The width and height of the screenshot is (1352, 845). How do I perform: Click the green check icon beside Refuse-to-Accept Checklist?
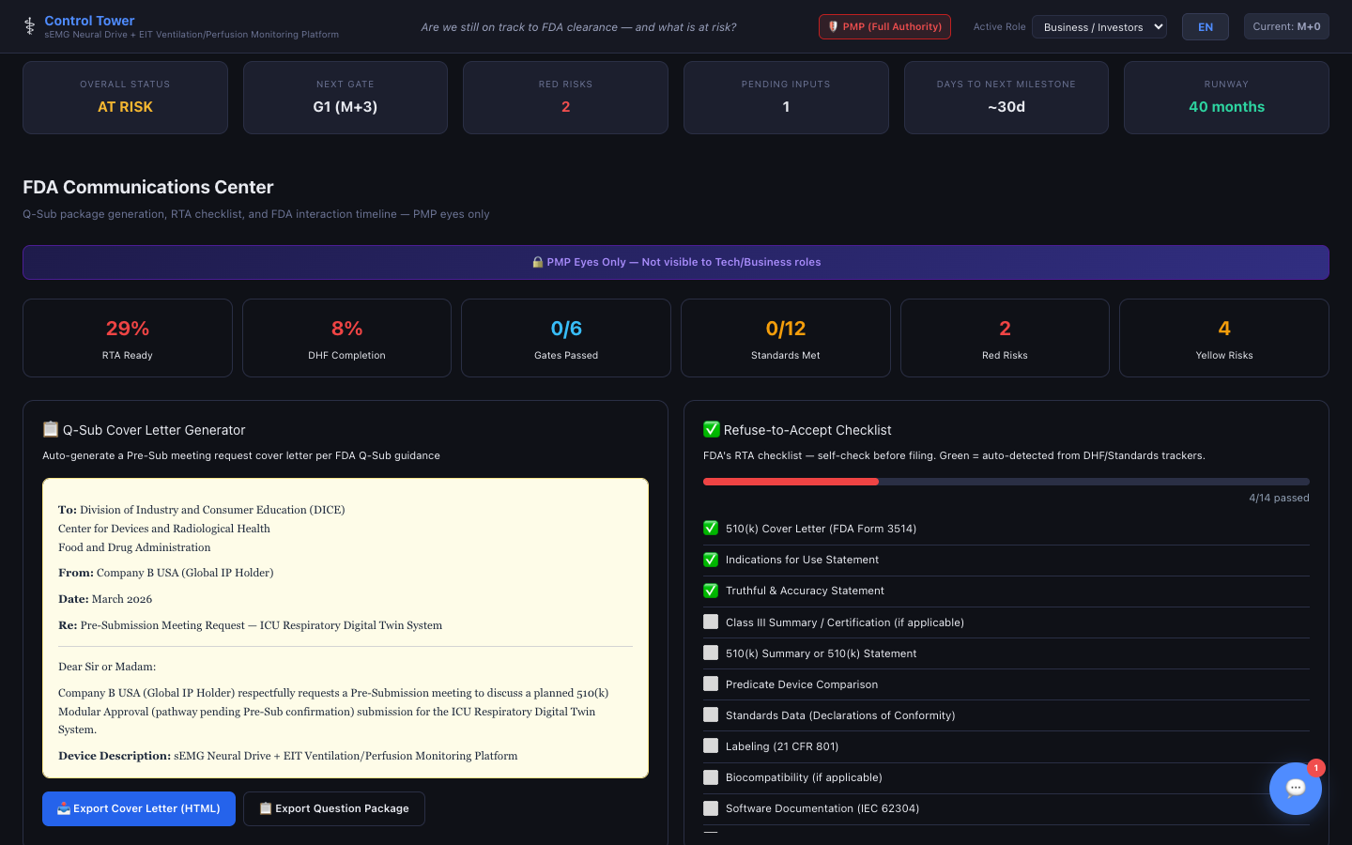coord(712,429)
